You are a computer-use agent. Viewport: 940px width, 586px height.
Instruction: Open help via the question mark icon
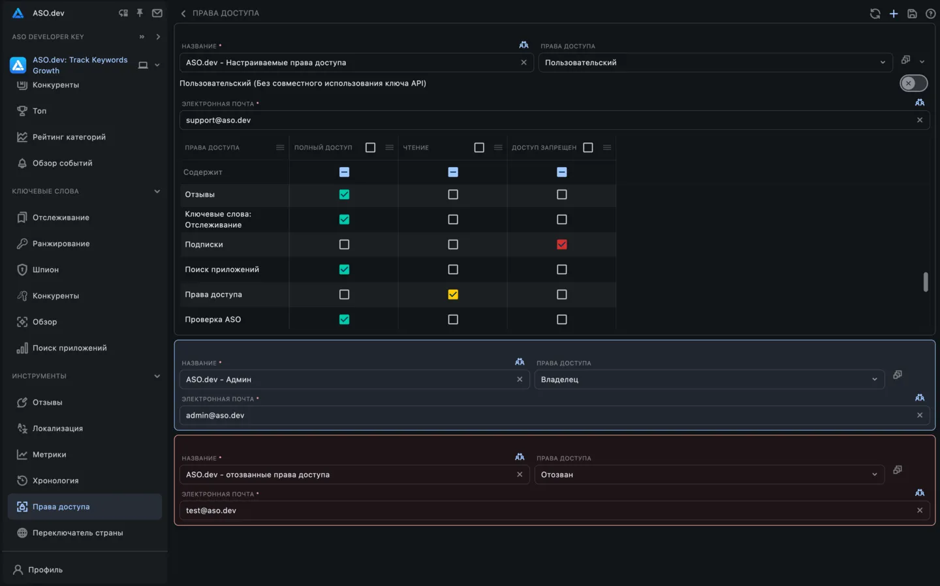[x=930, y=13]
